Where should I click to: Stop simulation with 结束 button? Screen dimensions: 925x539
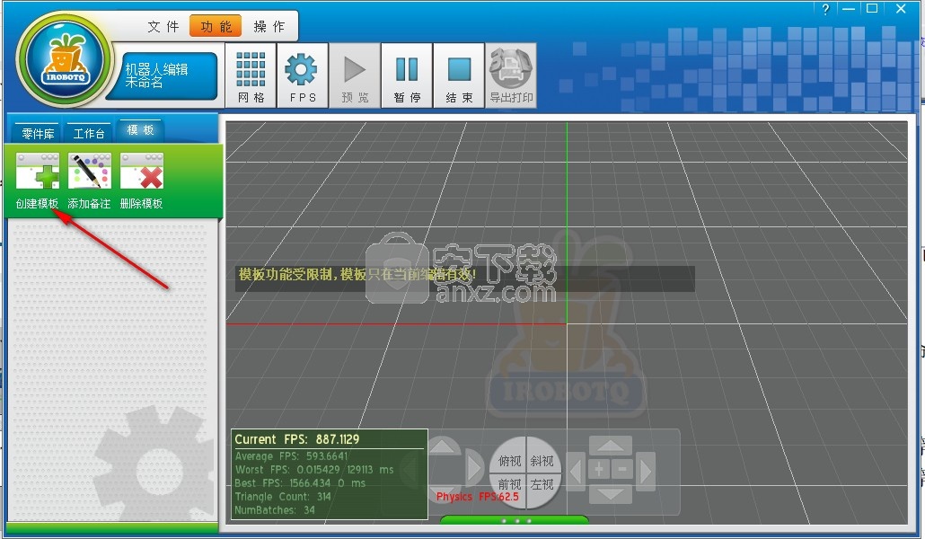point(458,75)
